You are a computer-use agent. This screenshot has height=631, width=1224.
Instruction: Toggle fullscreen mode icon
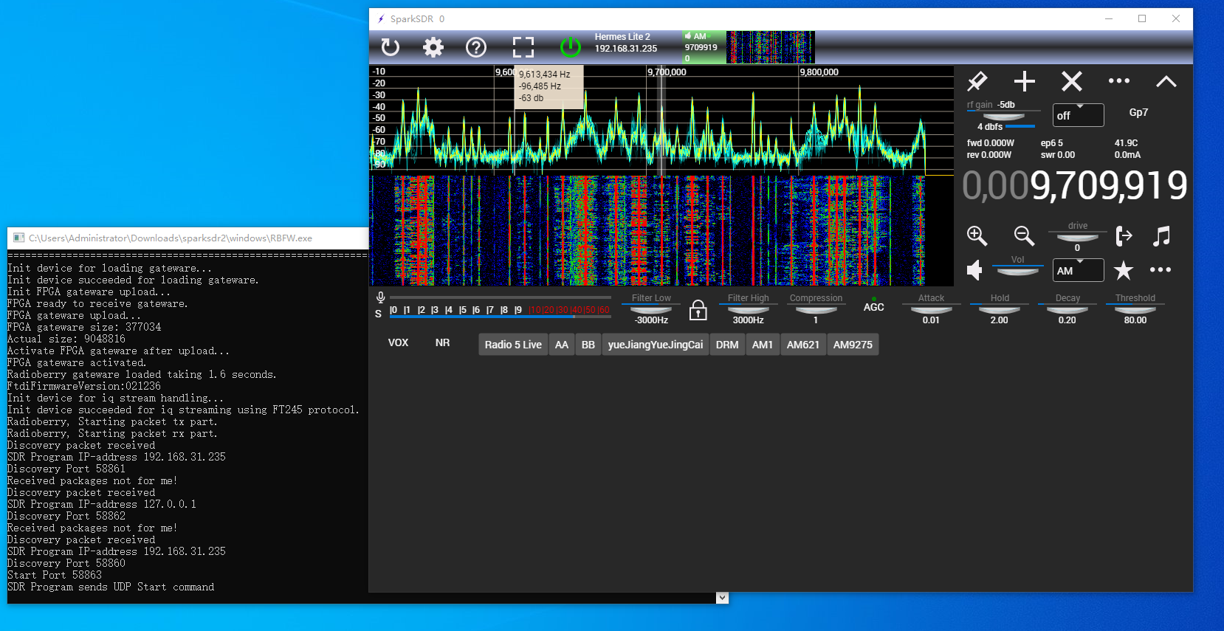[x=523, y=48]
